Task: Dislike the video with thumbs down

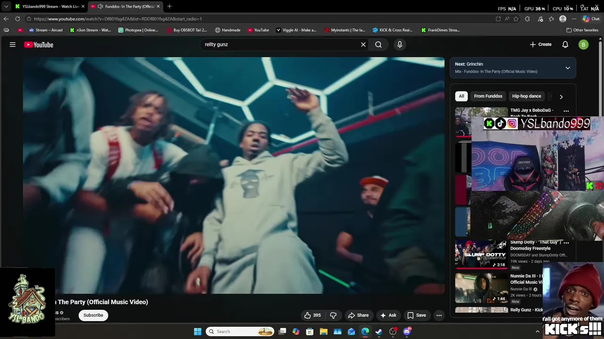Action: [x=333, y=315]
